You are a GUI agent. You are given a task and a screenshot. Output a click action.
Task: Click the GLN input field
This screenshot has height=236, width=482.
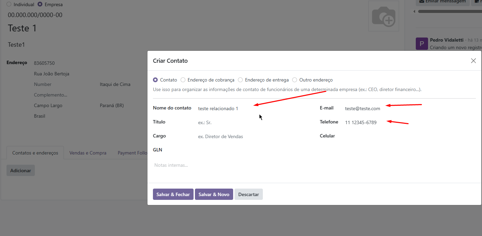(253, 150)
